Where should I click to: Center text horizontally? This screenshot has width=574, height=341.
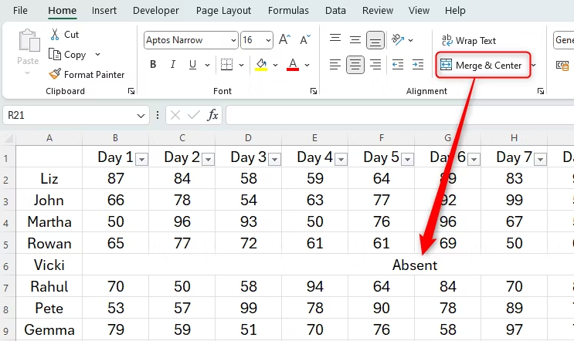pos(355,65)
